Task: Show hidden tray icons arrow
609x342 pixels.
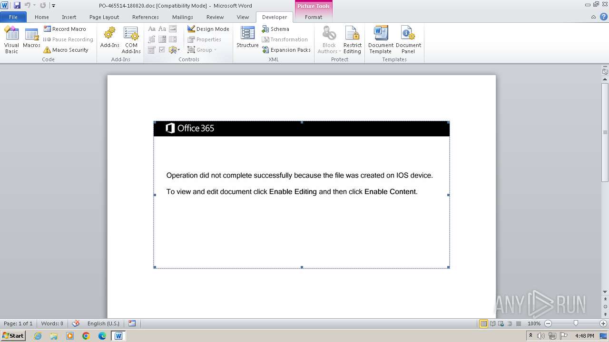Action: coord(530,336)
